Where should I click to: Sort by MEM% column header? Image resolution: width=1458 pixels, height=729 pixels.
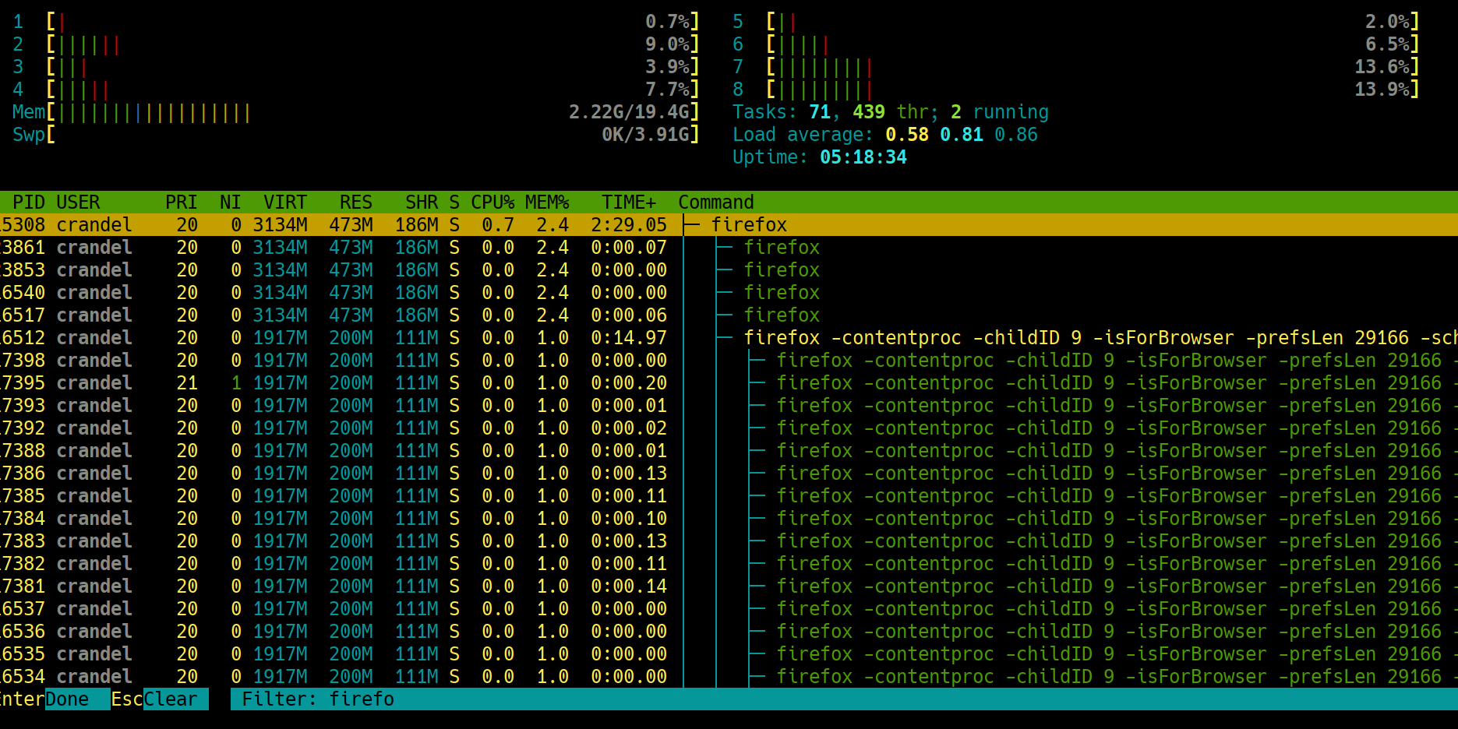[x=547, y=202]
